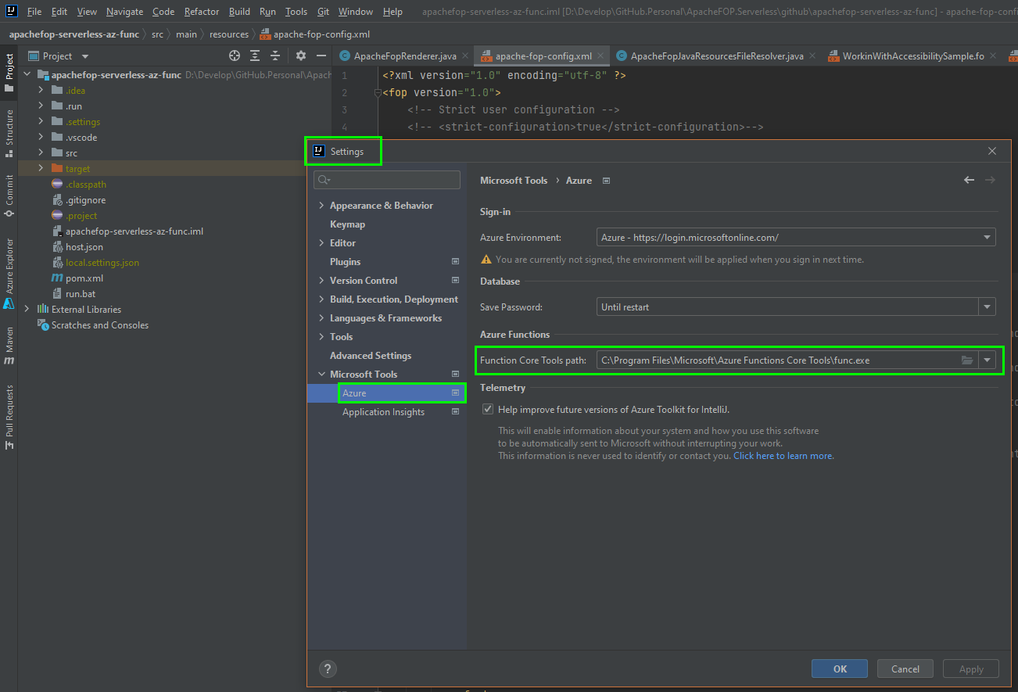
Task: Switch to ApacheFopJavaResourcesFileResolver.java tab
Action: pos(716,56)
